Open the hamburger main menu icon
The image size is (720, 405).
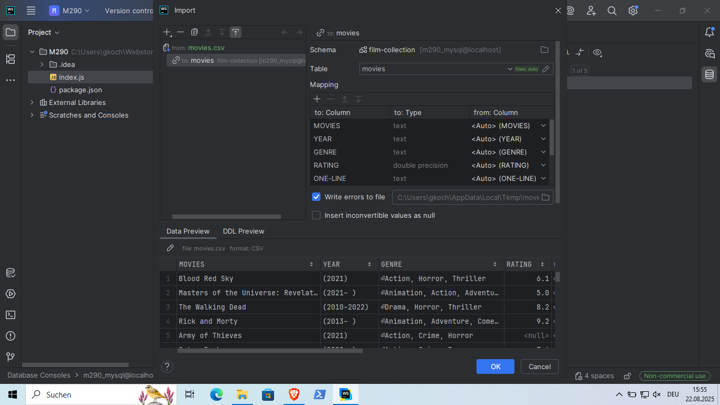[x=31, y=11]
